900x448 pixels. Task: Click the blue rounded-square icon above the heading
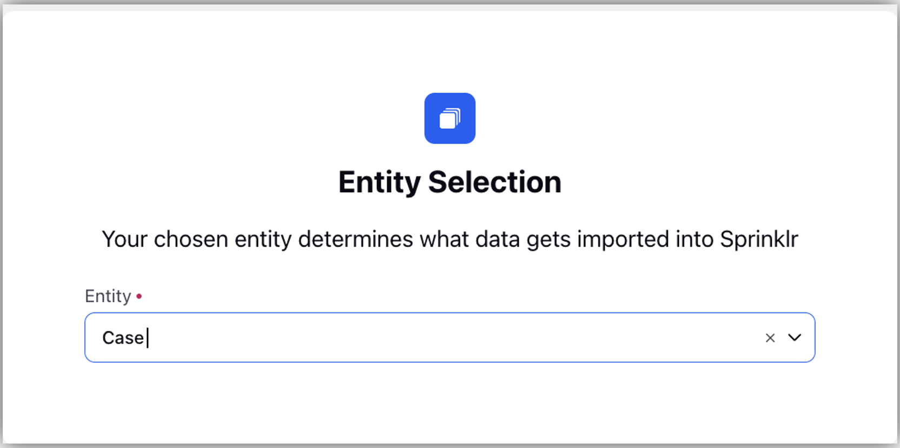449,118
